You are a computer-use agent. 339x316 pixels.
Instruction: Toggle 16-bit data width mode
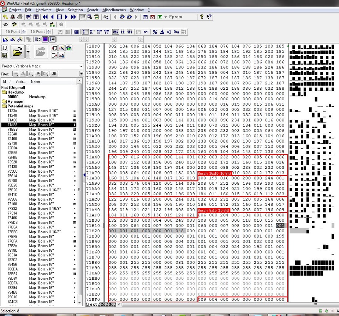(92, 32)
